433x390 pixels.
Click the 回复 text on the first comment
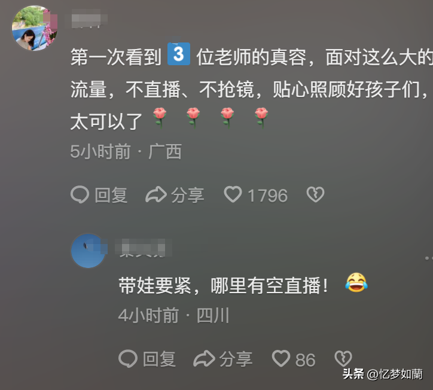111,195
